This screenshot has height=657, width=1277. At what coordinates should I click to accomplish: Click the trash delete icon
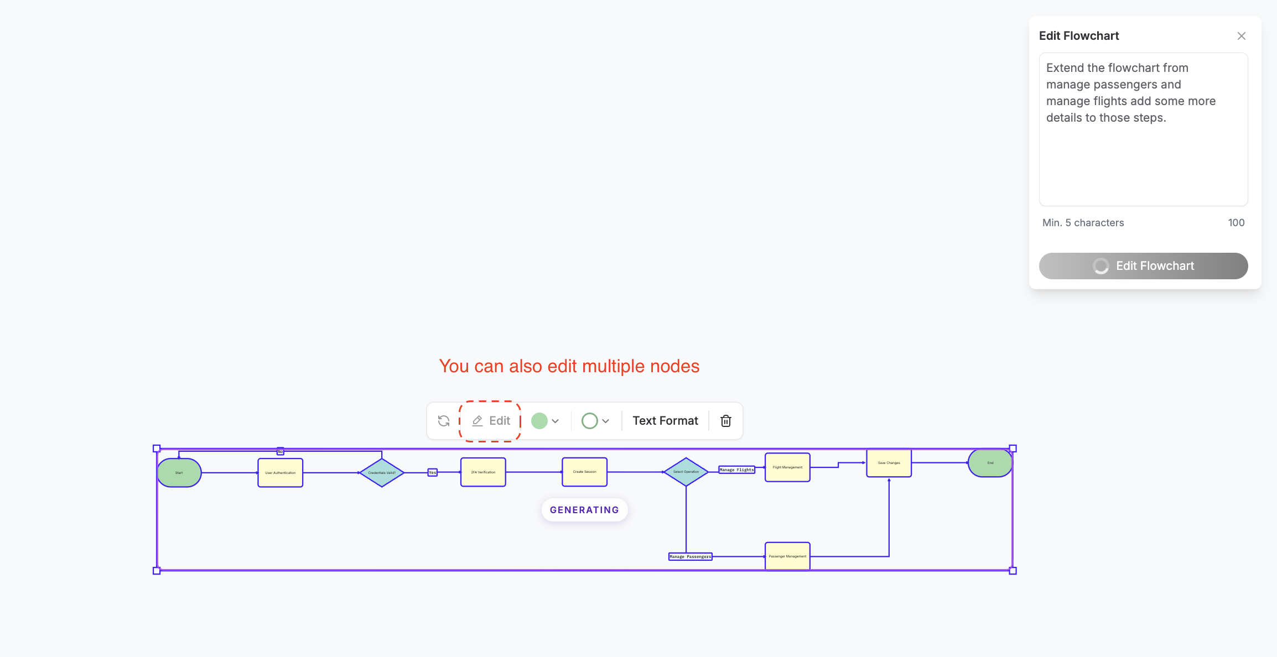[x=726, y=421]
